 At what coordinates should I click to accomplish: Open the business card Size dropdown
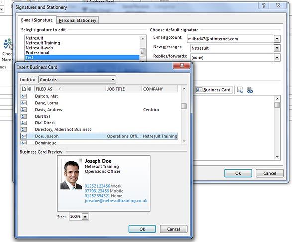(85, 217)
